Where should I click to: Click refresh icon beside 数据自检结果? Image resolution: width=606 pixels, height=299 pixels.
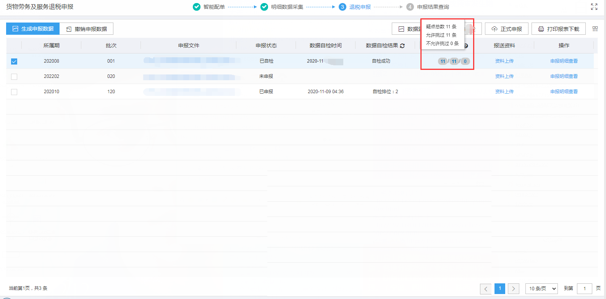402,45
